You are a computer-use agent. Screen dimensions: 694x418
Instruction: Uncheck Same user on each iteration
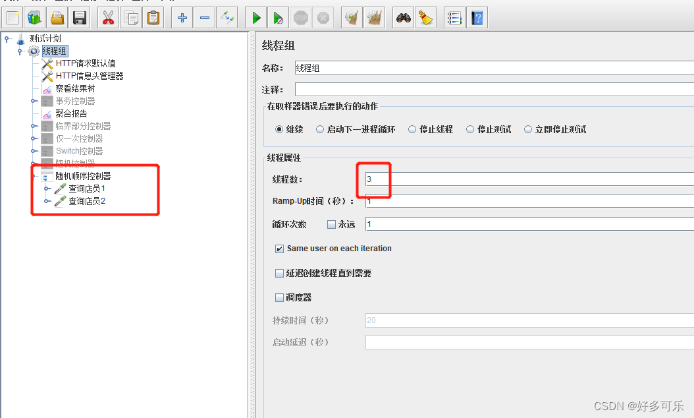coord(279,249)
